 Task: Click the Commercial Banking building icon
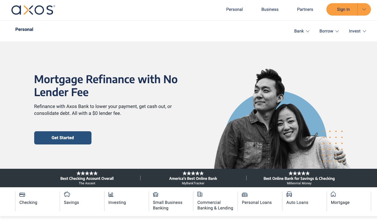click(200, 194)
